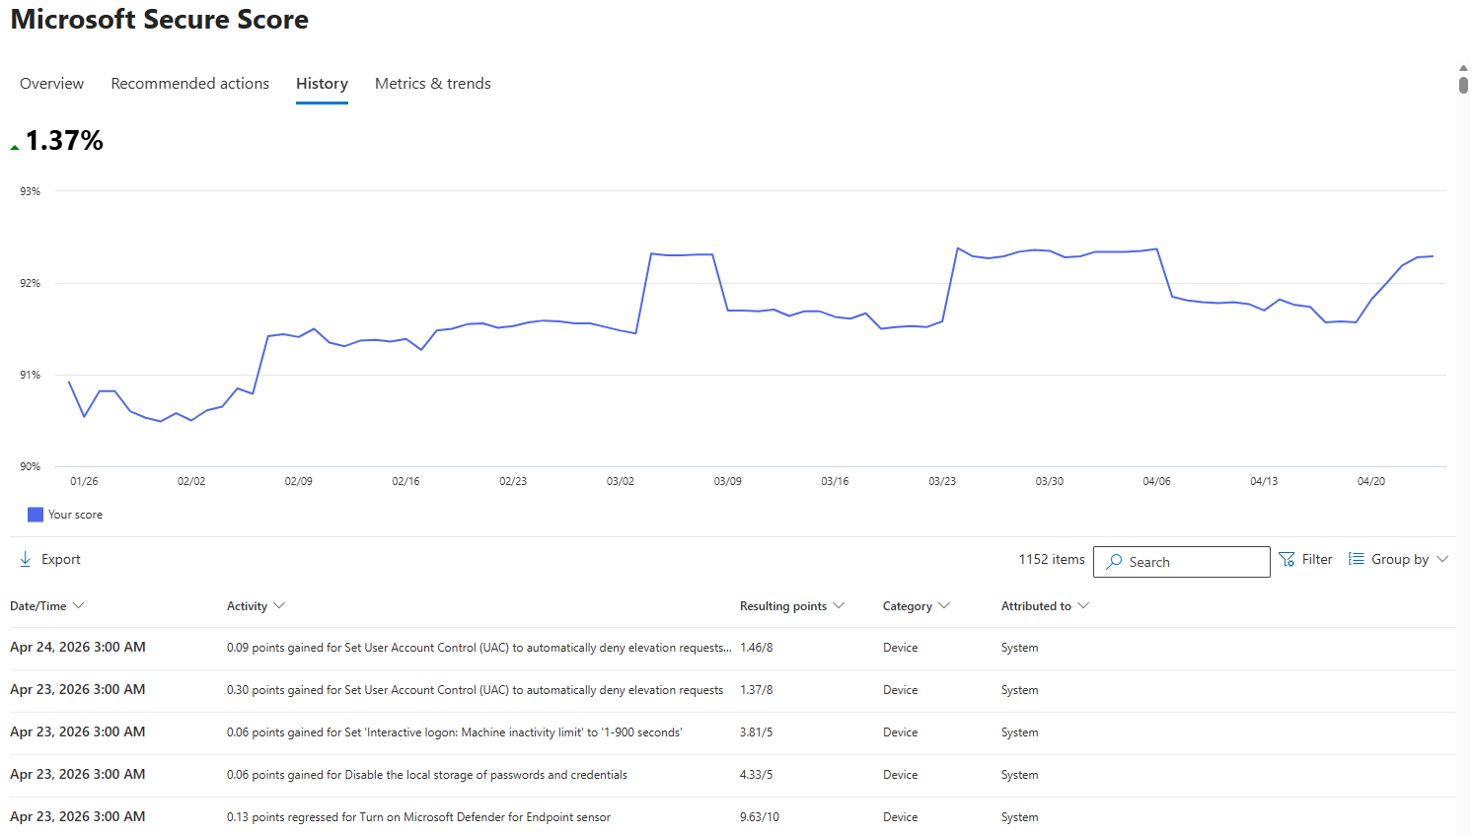Open Defender for Endpoint sensor regressed activity
The height and width of the screenshot is (835, 1473).
click(418, 817)
